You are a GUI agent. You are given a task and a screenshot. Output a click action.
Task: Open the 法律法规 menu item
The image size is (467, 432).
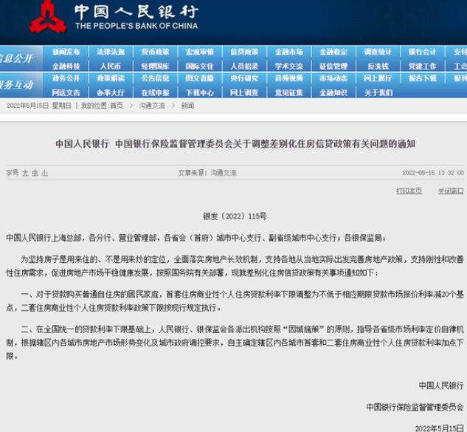tap(111, 52)
